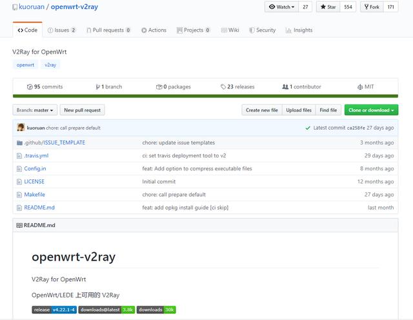Click the downloads@latest 3.8k badge
This screenshot has height=320, width=413.
106,310
